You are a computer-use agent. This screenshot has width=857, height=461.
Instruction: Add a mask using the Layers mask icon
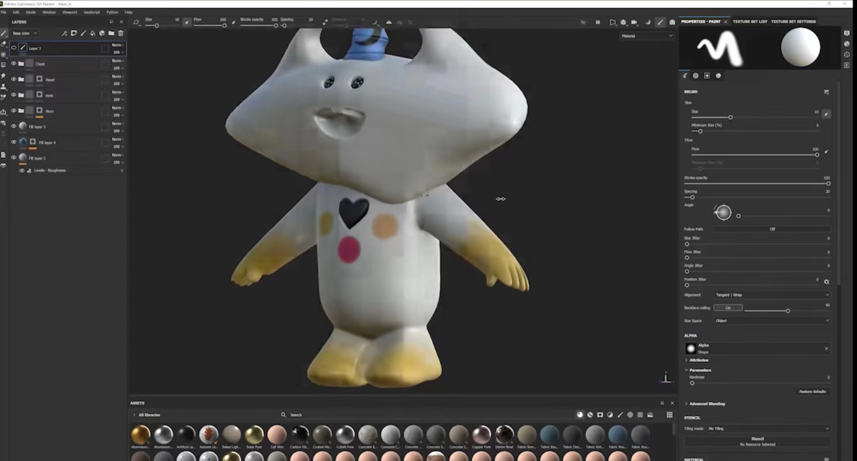pyautogui.click(x=74, y=33)
